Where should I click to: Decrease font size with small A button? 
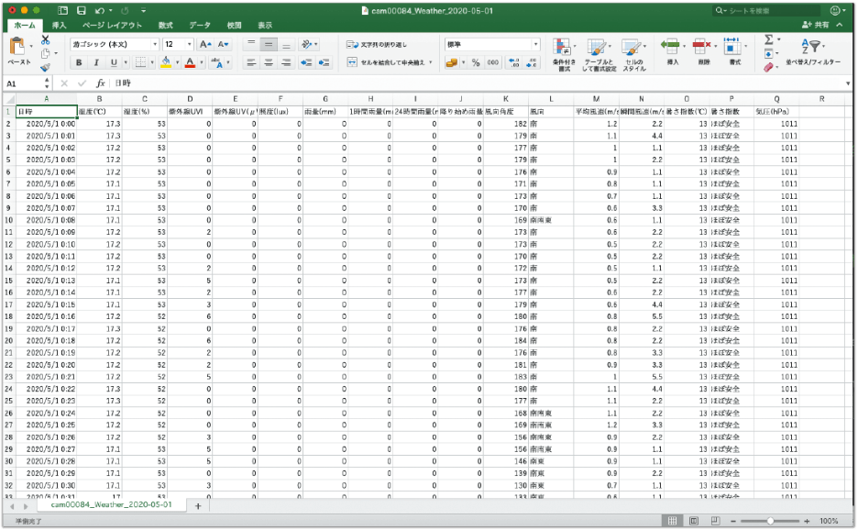[x=223, y=44]
